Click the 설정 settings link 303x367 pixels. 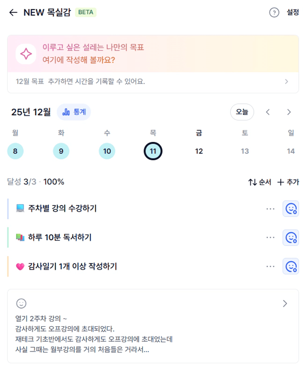pyautogui.click(x=293, y=12)
